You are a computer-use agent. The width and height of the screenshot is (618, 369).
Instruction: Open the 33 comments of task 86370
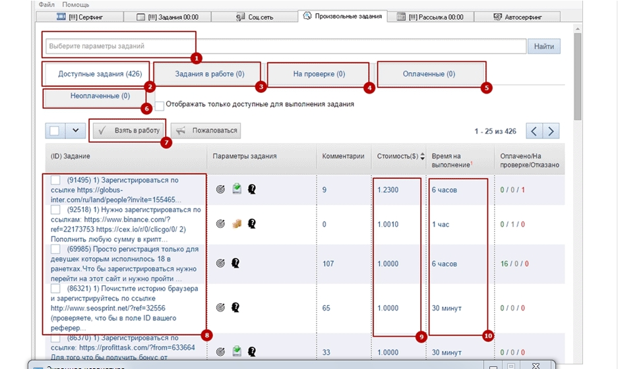point(326,353)
